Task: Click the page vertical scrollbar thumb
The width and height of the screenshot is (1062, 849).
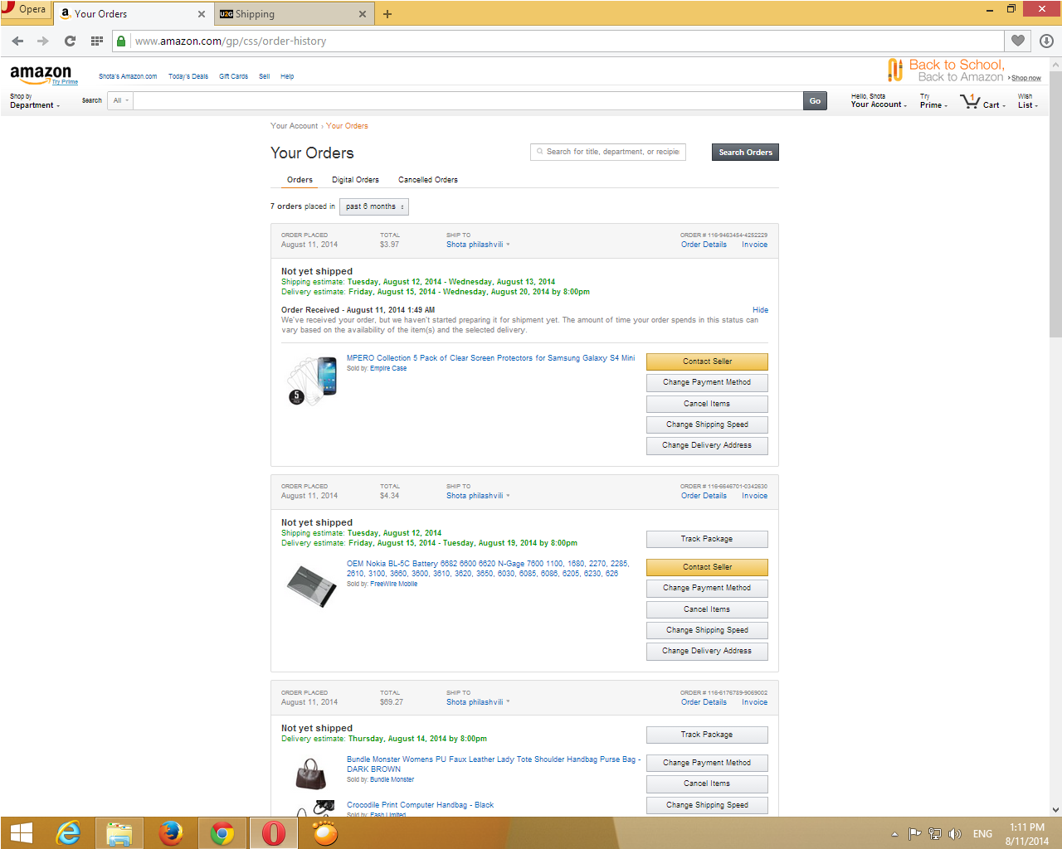Action: pyautogui.click(x=1055, y=203)
